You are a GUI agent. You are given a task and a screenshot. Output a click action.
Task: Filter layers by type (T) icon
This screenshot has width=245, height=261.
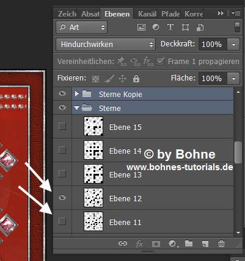tap(170, 27)
